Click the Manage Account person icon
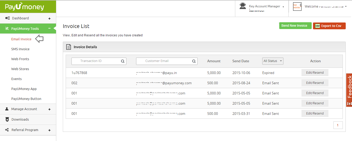352x141 pixels. (x=7, y=109)
